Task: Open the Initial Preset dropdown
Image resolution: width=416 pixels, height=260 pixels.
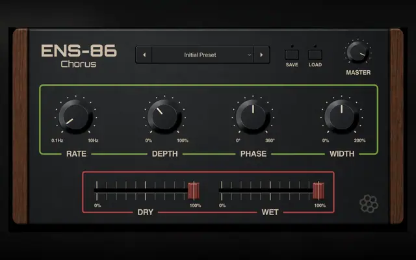Action: pos(203,55)
